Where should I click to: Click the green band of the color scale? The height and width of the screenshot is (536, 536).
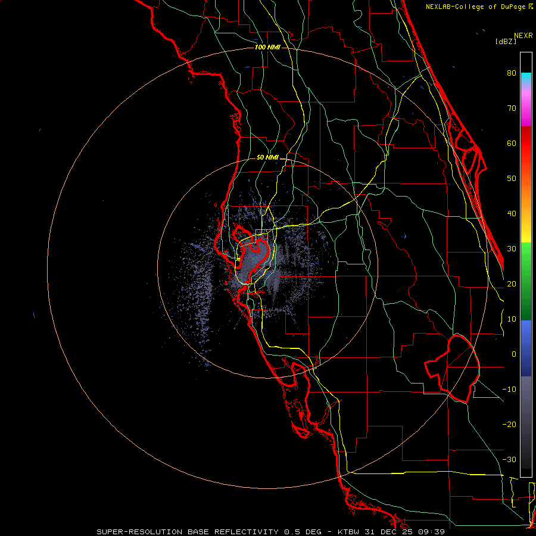click(526, 281)
